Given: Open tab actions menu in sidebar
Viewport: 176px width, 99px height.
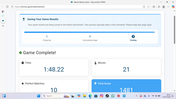Looking at the screenshot, I should click(x=3, y=12).
